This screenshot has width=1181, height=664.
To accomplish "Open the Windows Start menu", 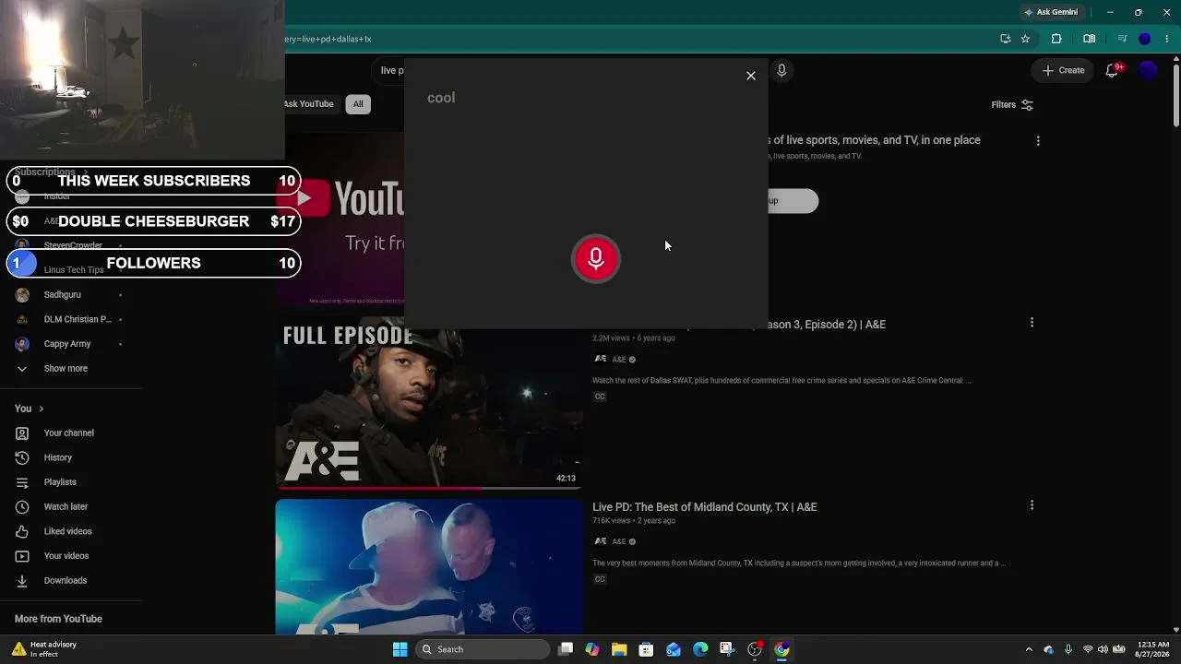I will pos(400,649).
